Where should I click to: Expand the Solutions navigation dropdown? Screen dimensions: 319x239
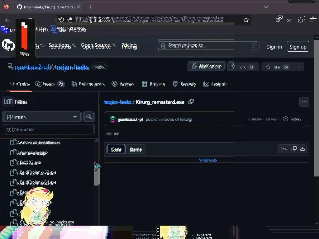(62, 46)
